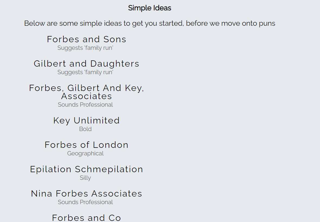This screenshot has width=320, height=222.
Task: Choose the 'Key Unlimited' name idea
Action: (x=86, y=120)
